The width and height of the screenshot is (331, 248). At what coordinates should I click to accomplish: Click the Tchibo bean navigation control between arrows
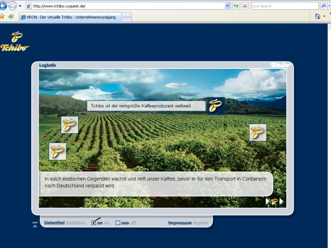coord(274,202)
